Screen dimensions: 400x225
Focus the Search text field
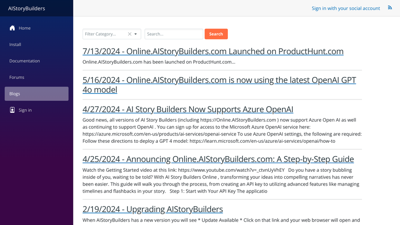coord(174,34)
